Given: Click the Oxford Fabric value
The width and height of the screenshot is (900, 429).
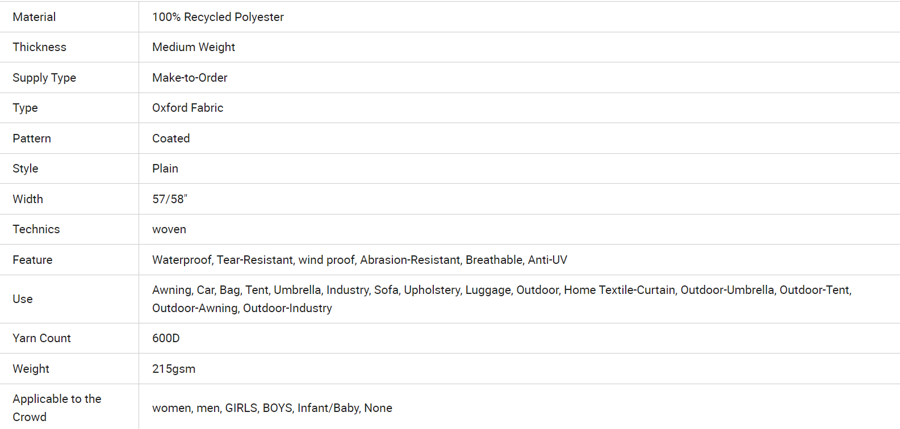Looking at the screenshot, I should [188, 108].
